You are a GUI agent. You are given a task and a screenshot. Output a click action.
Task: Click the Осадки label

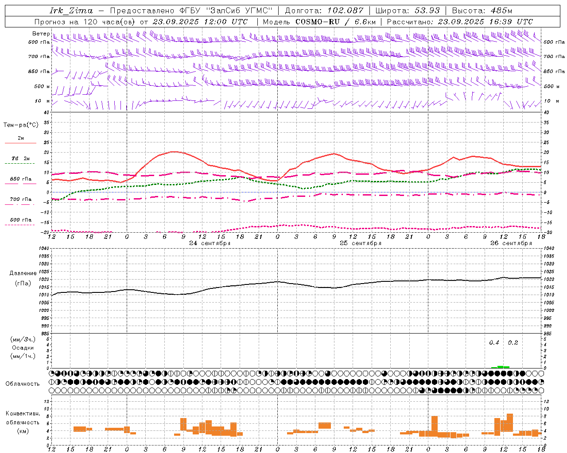point(23,348)
